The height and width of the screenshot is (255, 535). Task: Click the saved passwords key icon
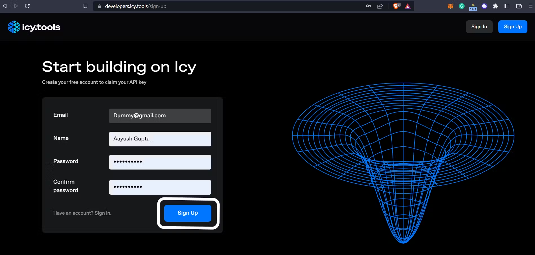(x=369, y=6)
